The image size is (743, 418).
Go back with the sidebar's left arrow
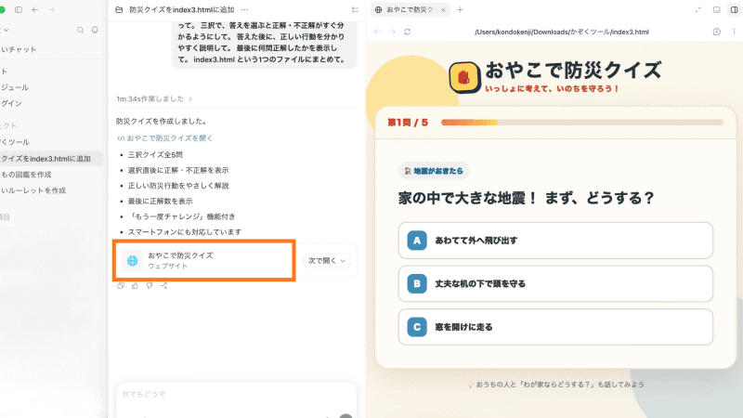35,9
